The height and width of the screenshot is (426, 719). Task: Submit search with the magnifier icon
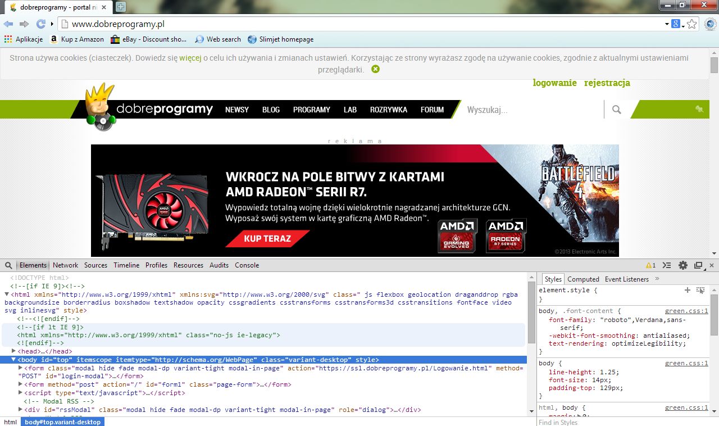click(x=617, y=110)
